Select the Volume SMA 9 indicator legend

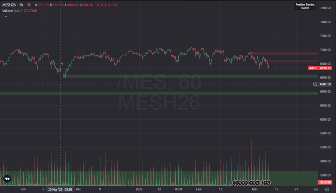pos(12,11)
